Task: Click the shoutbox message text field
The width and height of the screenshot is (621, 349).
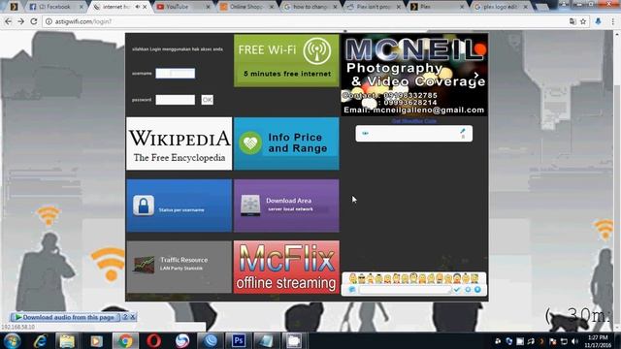Action: [x=406, y=290]
